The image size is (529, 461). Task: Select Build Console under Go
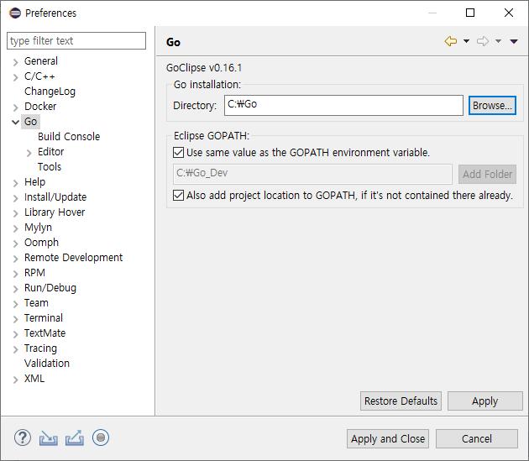click(69, 137)
